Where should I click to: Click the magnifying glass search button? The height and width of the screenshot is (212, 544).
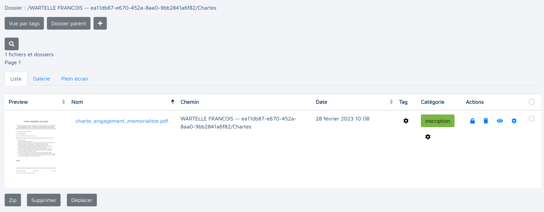(x=12, y=44)
